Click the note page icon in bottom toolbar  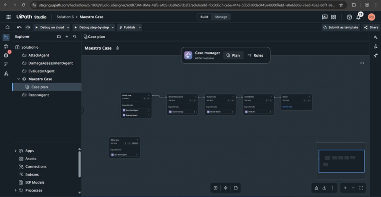point(236,188)
